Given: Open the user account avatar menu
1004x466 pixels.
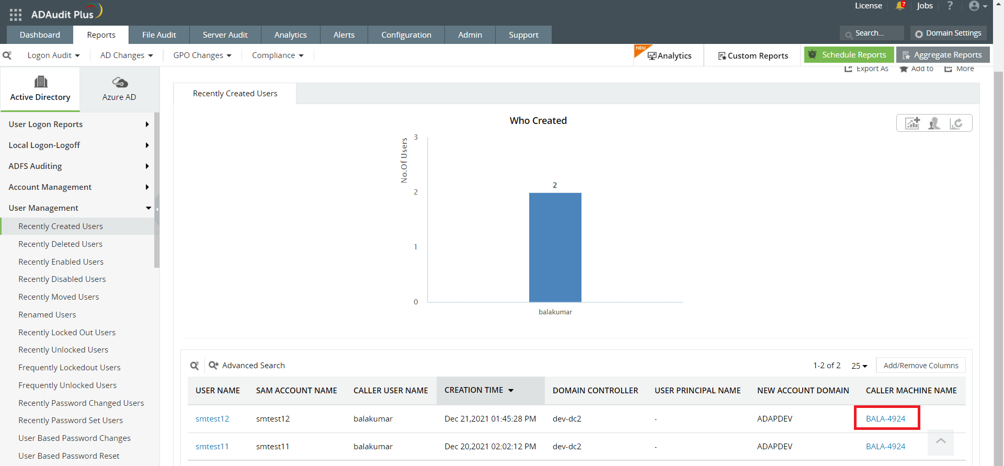Looking at the screenshot, I should coord(977,6).
